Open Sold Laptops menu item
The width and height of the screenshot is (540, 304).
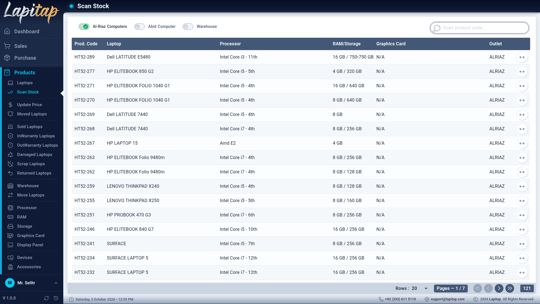click(x=30, y=127)
